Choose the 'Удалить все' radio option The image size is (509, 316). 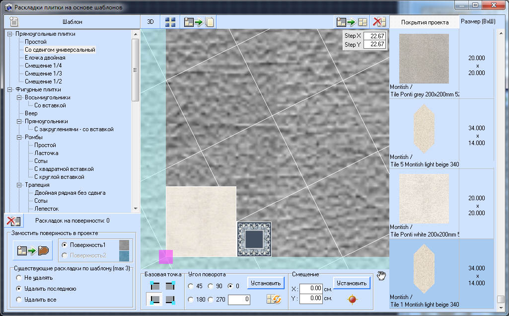(x=19, y=300)
